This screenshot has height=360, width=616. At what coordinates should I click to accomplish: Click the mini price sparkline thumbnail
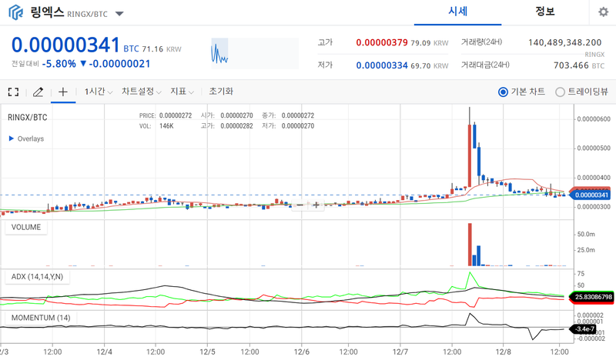tap(255, 53)
